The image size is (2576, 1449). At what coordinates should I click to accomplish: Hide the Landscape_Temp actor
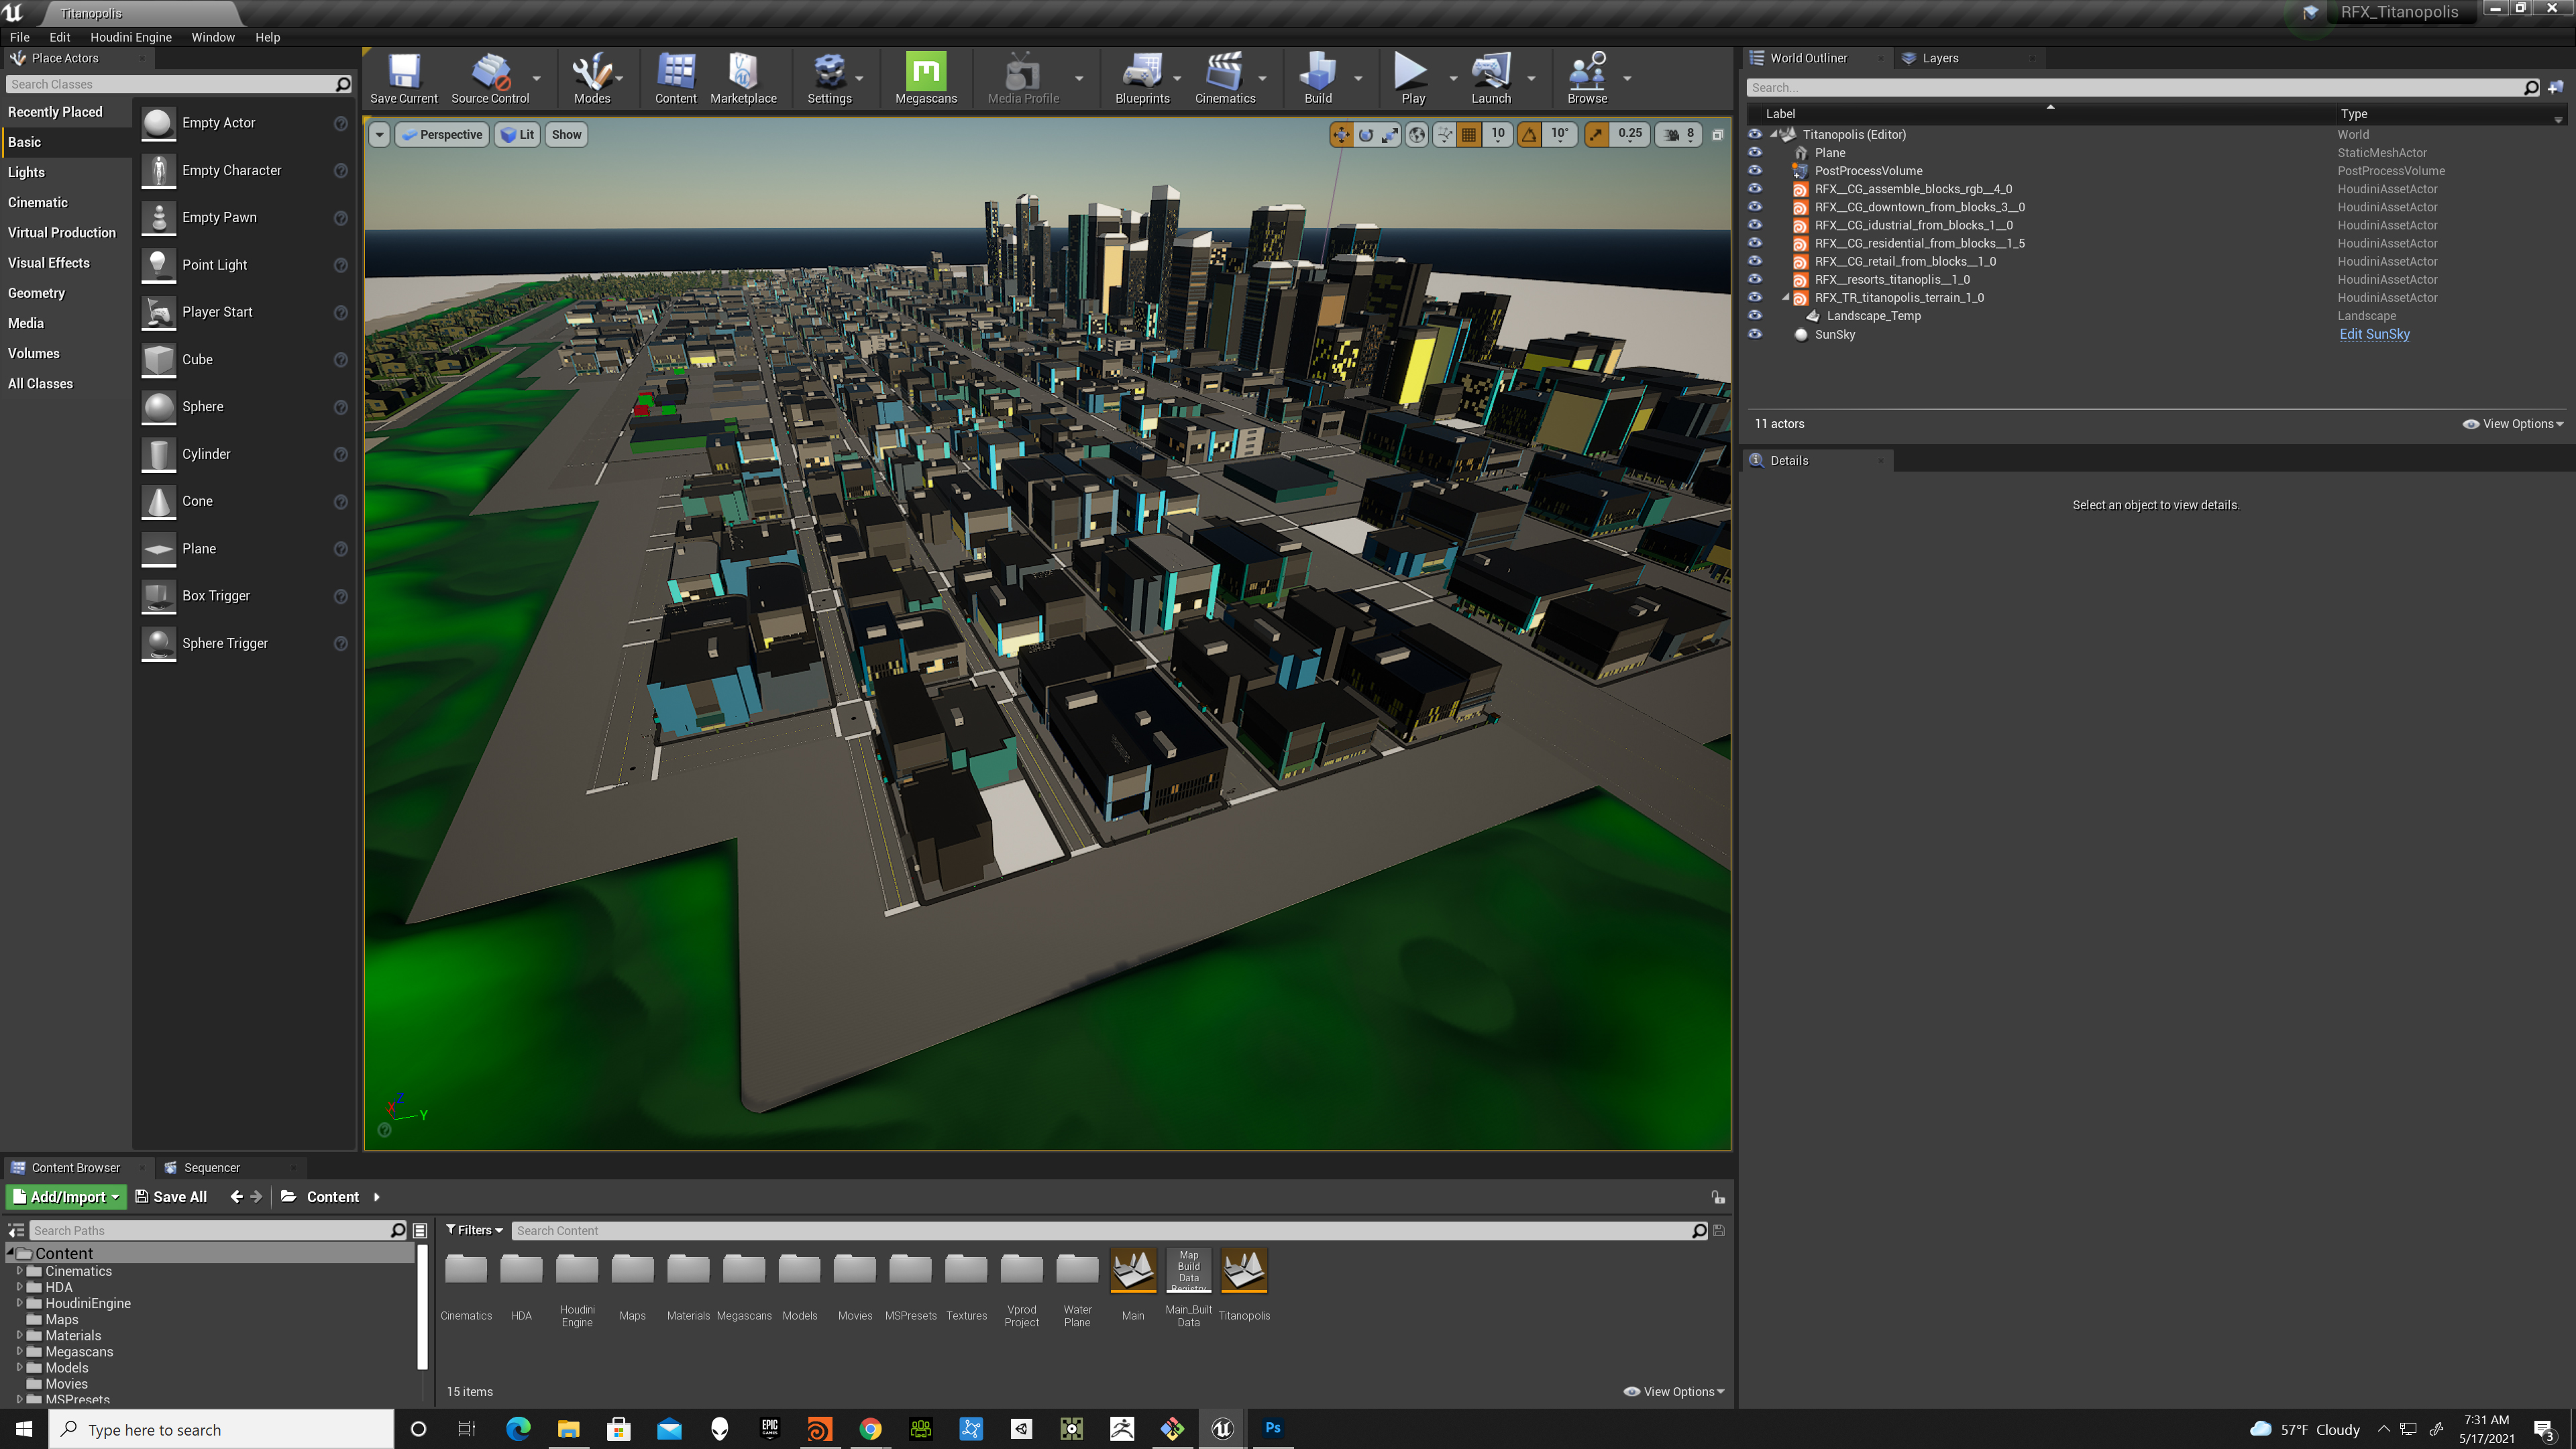point(1755,316)
